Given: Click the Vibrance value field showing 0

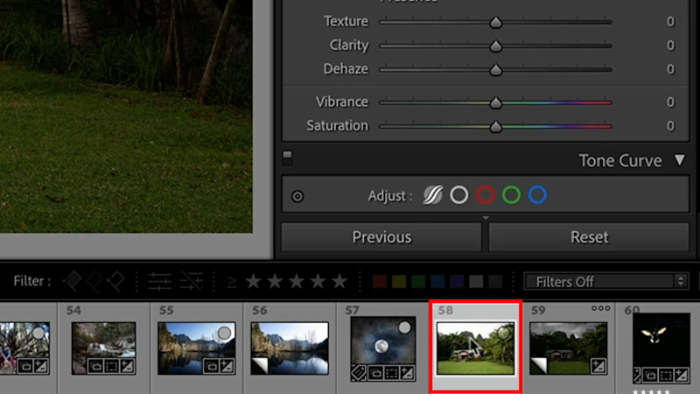Looking at the screenshot, I should (670, 102).
